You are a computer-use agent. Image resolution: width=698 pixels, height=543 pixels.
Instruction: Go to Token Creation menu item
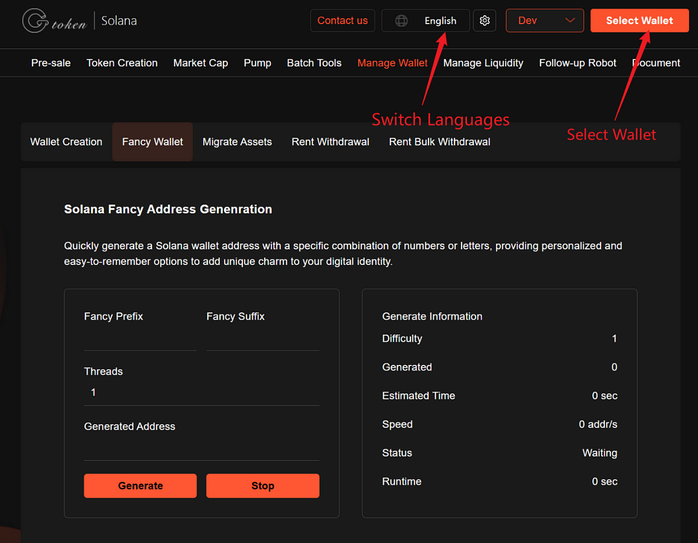(x=121, y=63)
